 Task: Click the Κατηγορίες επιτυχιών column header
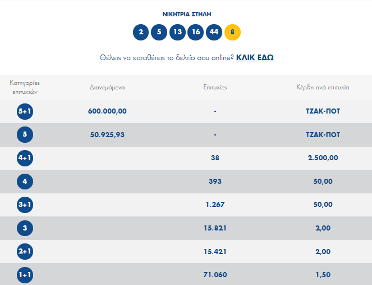pos(25,87)
